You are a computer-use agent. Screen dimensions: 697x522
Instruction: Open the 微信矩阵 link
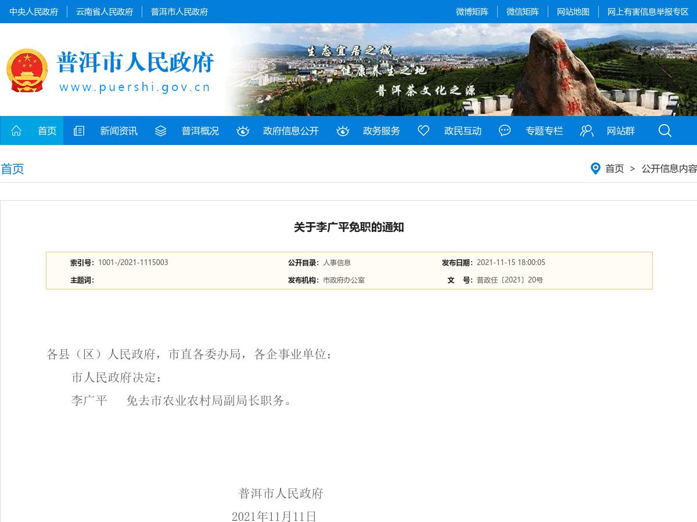523,12
